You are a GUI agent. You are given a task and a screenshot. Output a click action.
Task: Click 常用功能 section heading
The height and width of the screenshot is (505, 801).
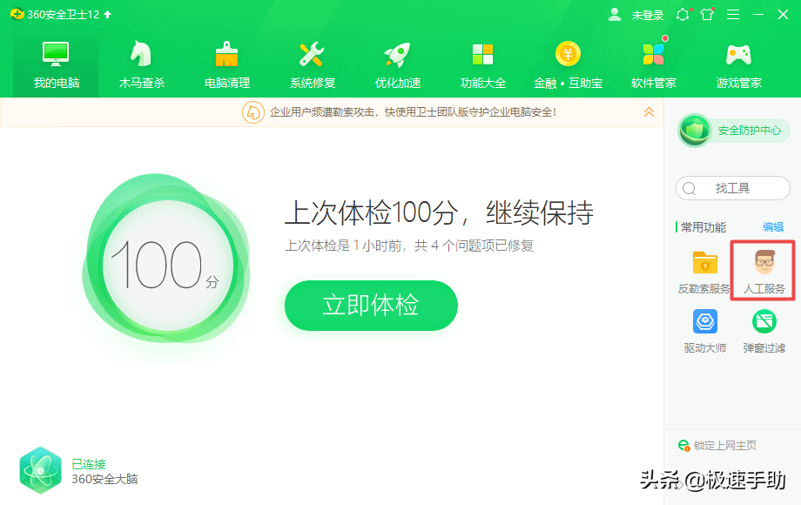click(703, 227)
